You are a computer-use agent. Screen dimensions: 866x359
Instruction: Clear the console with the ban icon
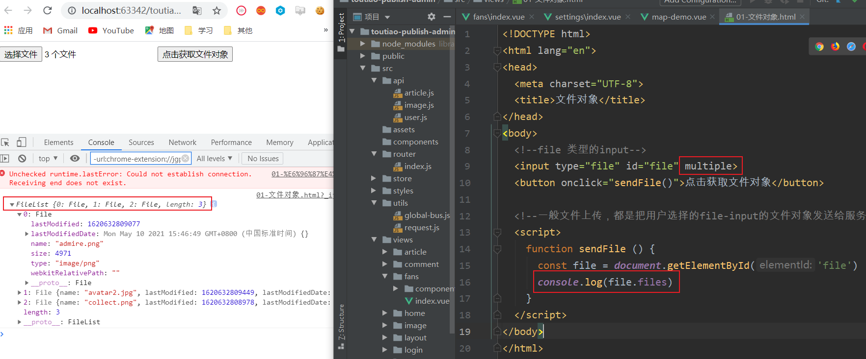tap(22, 159)
